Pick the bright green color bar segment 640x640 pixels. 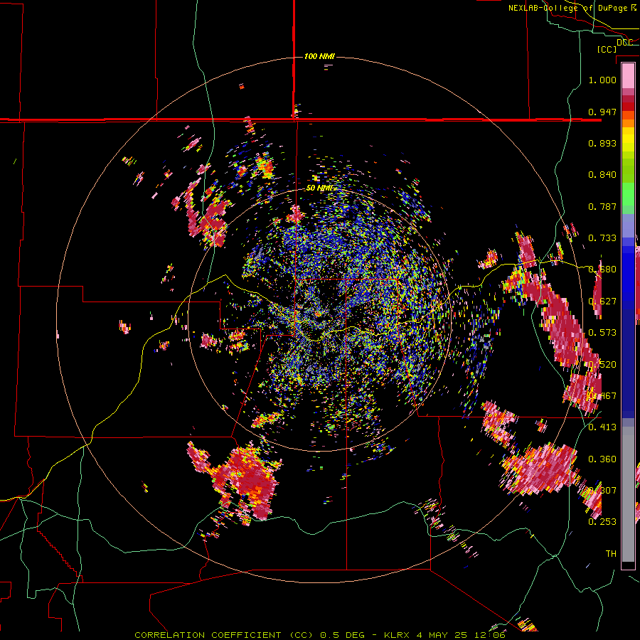click(628, 193)
